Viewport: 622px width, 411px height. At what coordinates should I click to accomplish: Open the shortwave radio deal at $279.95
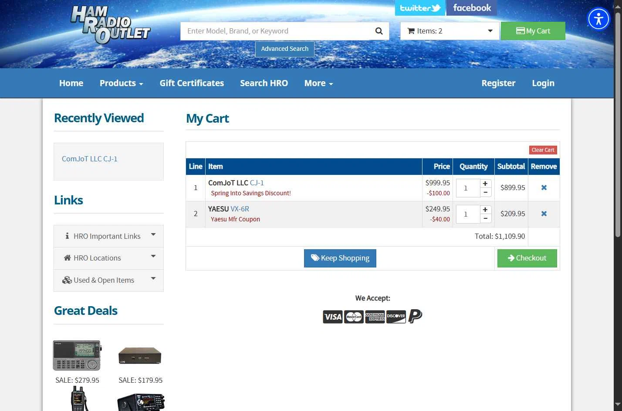77,355
